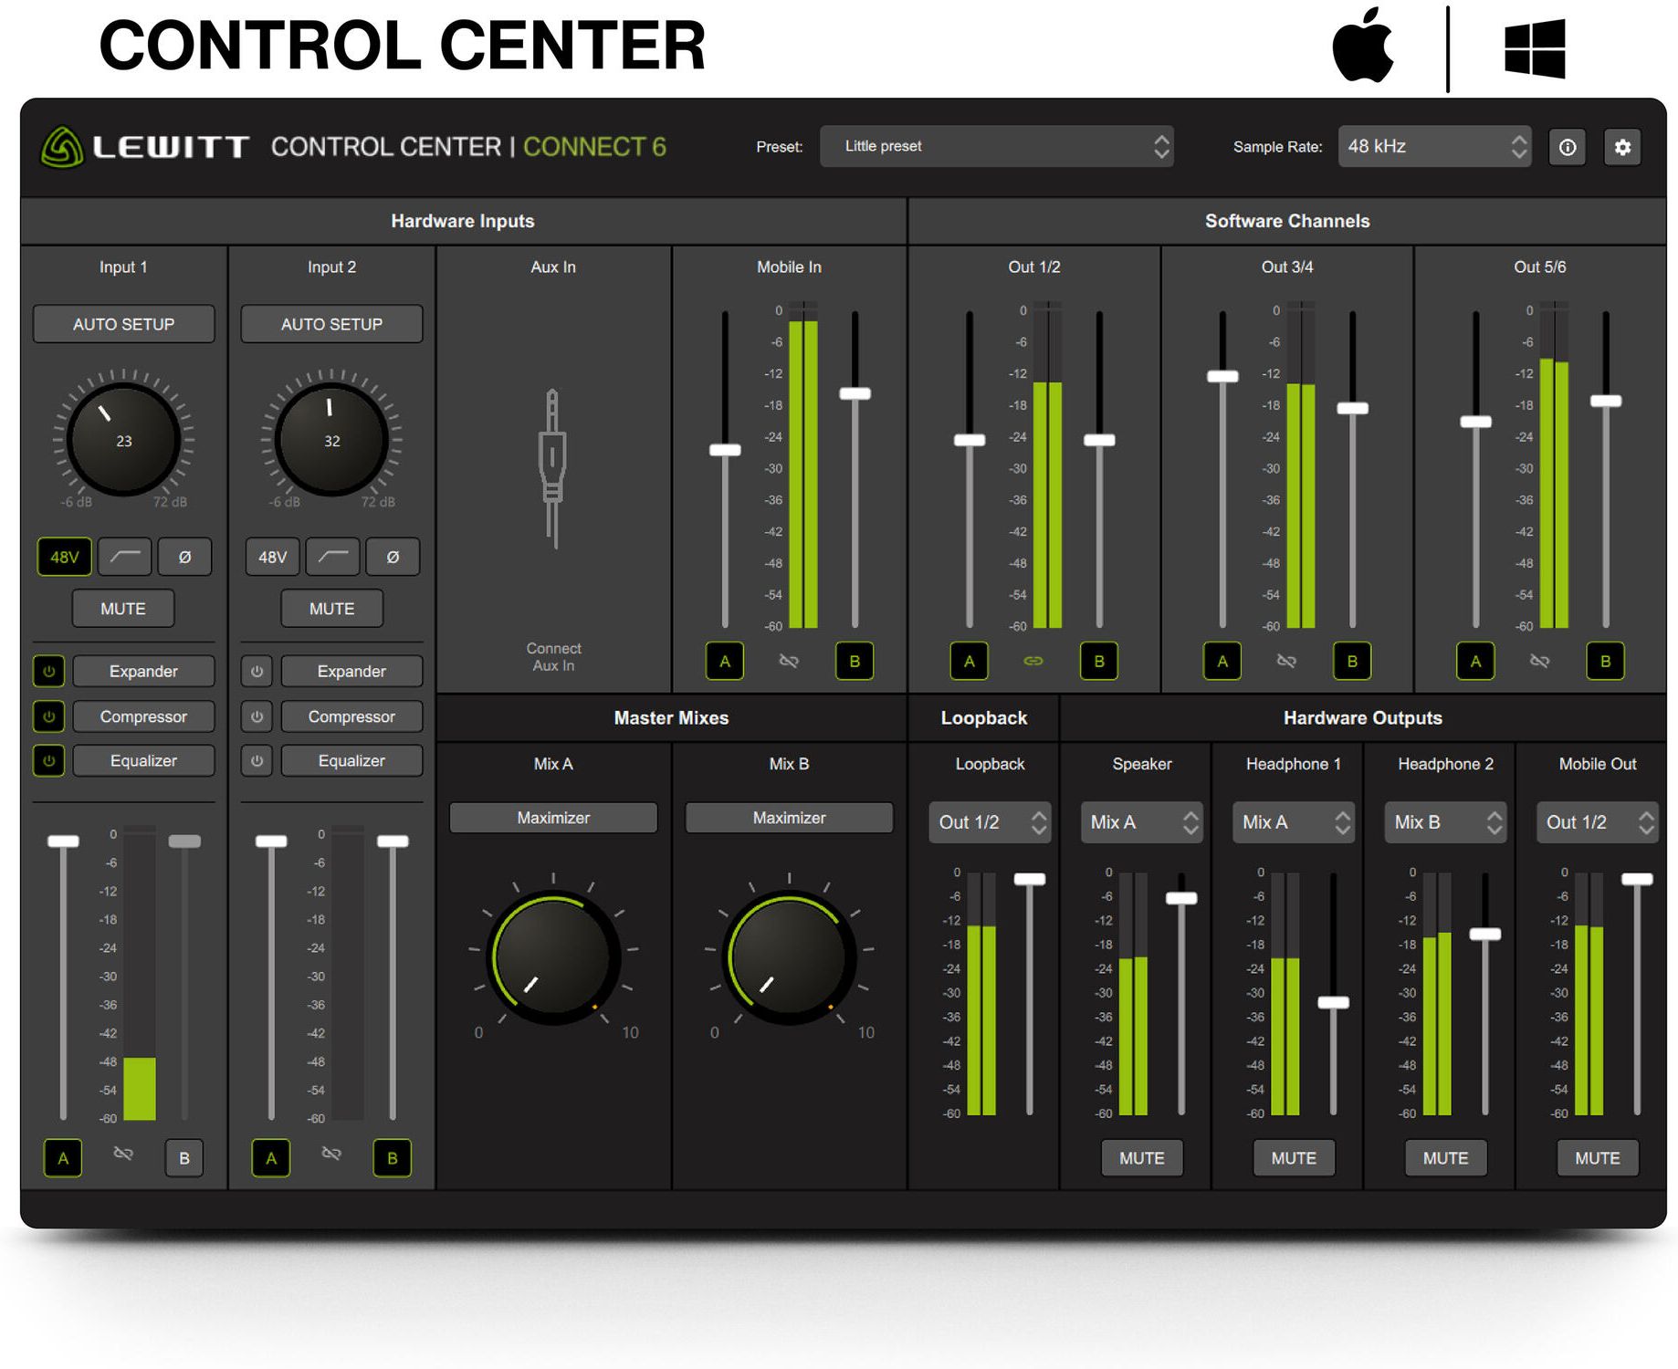The image size is (1678, 1369).
Task: Click the Headphone 1 volume fader handle
Action: point(1333,1002)
